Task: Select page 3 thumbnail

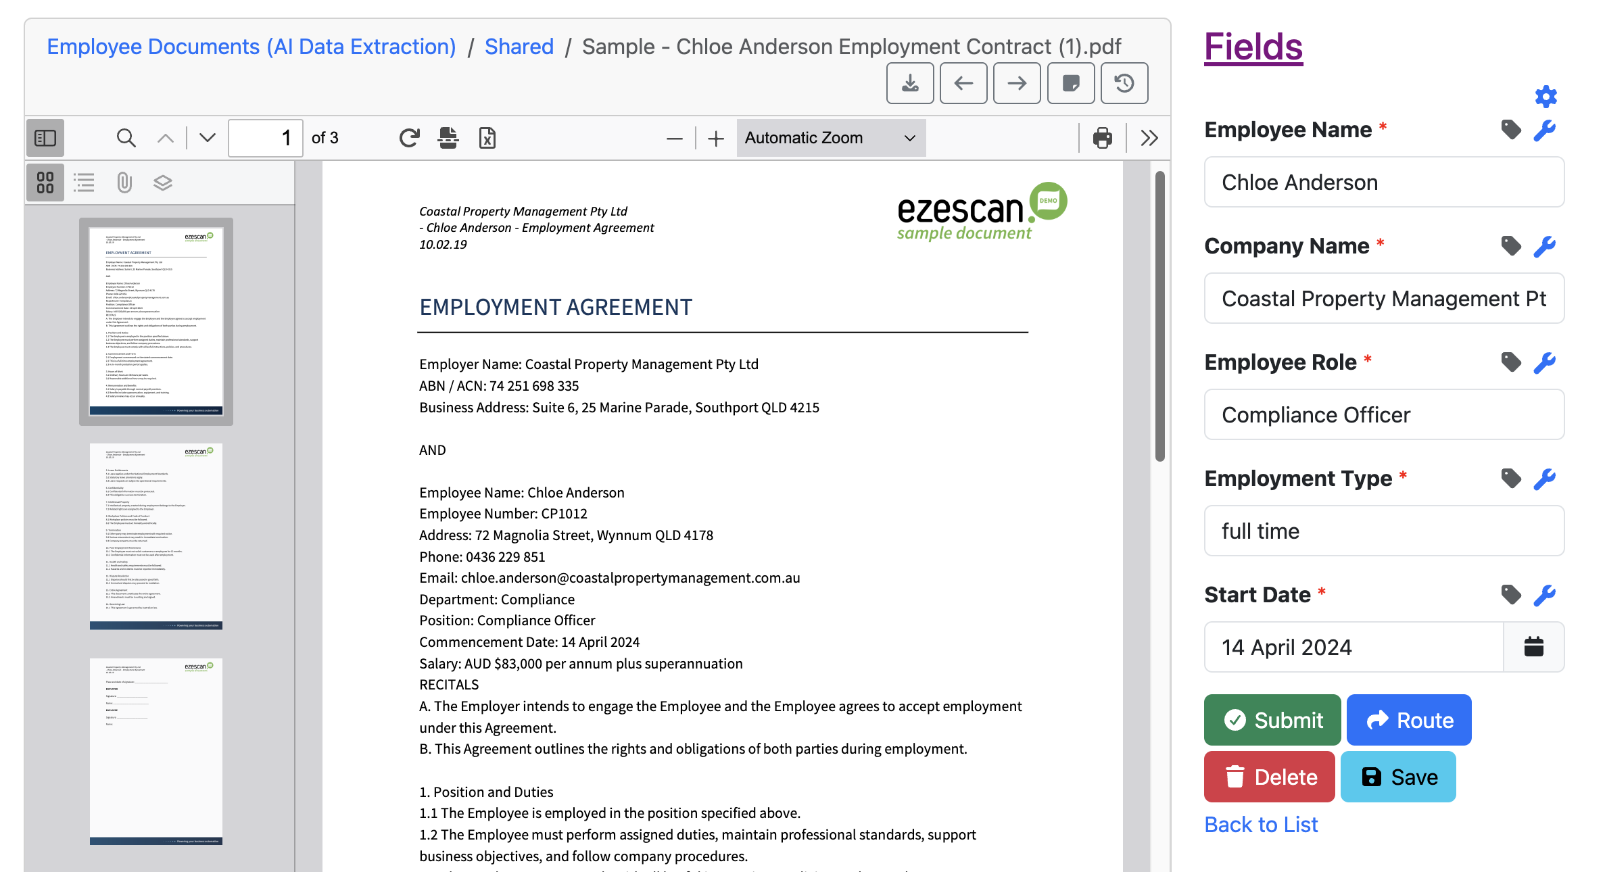Action: [156, 752]
